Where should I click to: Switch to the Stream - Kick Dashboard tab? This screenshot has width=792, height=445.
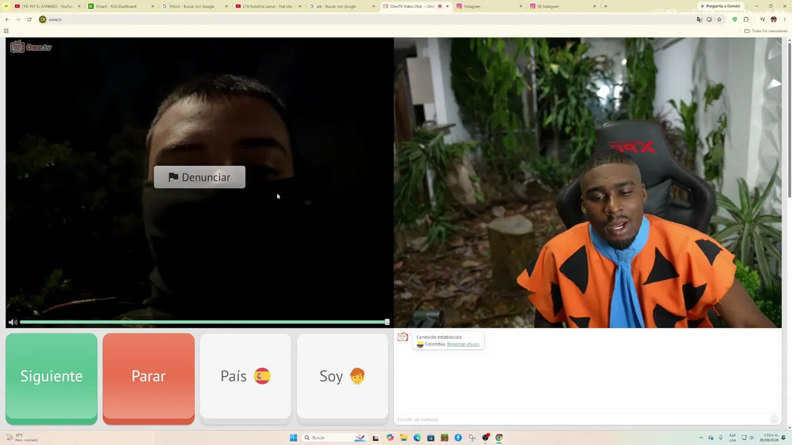[x=121, y=6]
